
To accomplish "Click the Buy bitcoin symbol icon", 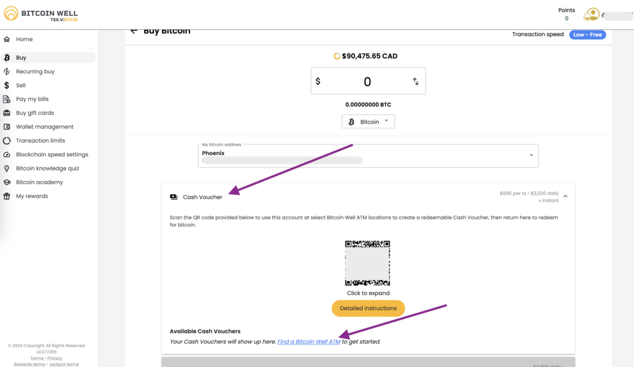I will [x=7, y=58].
